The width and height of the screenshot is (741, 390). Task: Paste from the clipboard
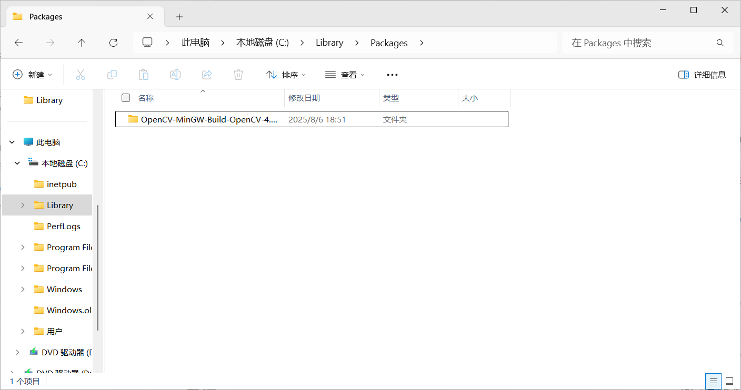click(143, 74)
